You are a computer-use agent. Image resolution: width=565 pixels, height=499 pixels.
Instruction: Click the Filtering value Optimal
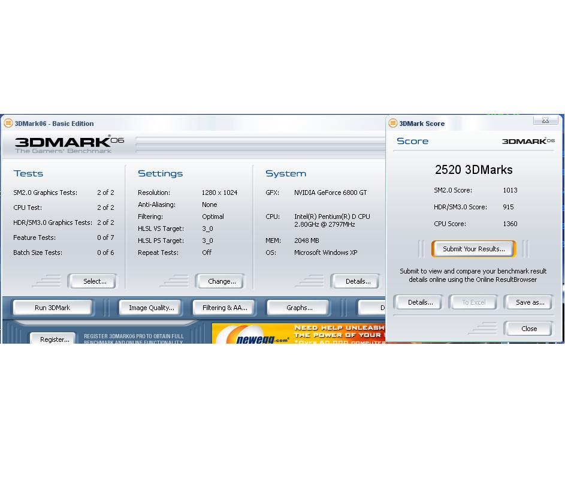click(213, 217)
